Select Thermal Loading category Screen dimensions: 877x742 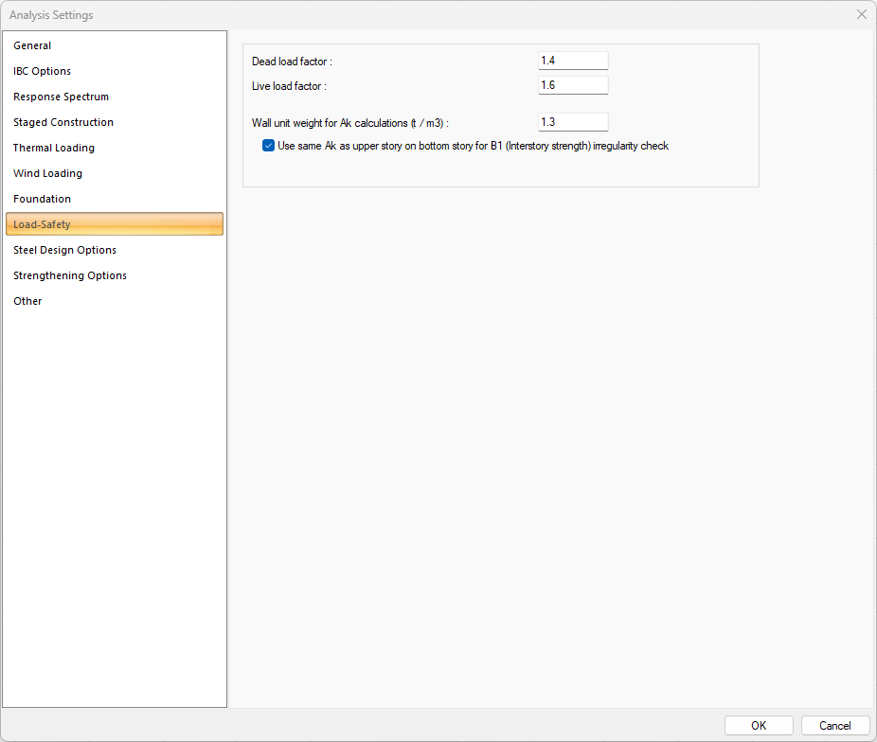click(54, 148)
